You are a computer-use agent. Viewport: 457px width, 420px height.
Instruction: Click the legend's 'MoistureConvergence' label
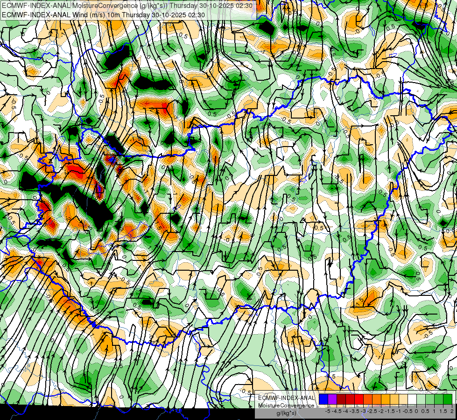click(286, 406)
